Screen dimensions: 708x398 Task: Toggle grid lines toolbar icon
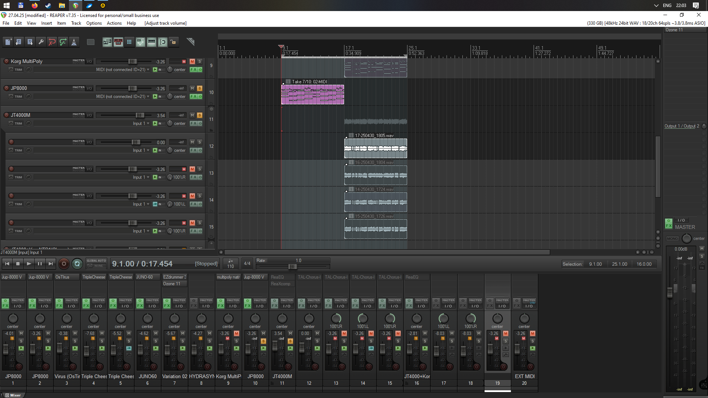(x=129, y=42)
